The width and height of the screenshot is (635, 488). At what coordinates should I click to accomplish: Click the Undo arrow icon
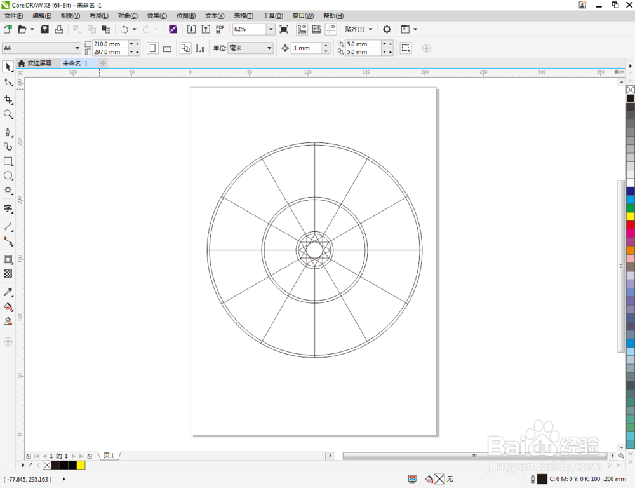[124, 29]
